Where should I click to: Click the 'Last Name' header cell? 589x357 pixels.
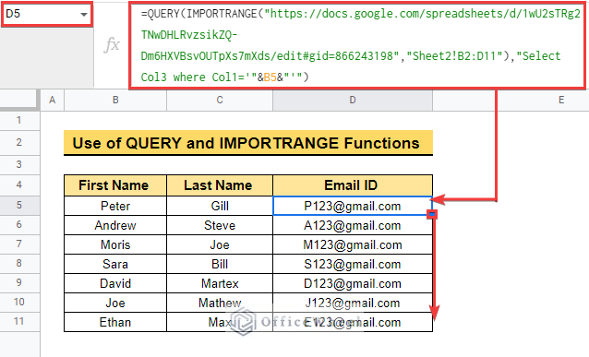click(x=220, y=185)
